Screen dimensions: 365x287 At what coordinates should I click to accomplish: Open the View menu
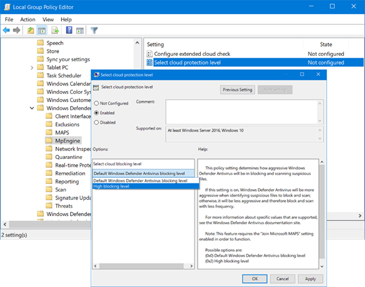click(49, 19)
